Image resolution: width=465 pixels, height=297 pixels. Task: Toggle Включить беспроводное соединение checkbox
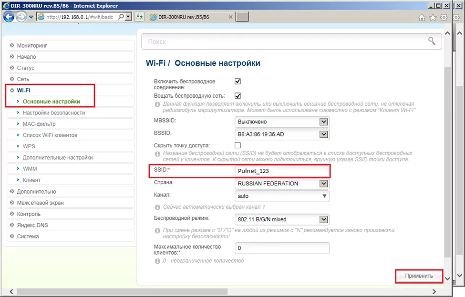238,81
